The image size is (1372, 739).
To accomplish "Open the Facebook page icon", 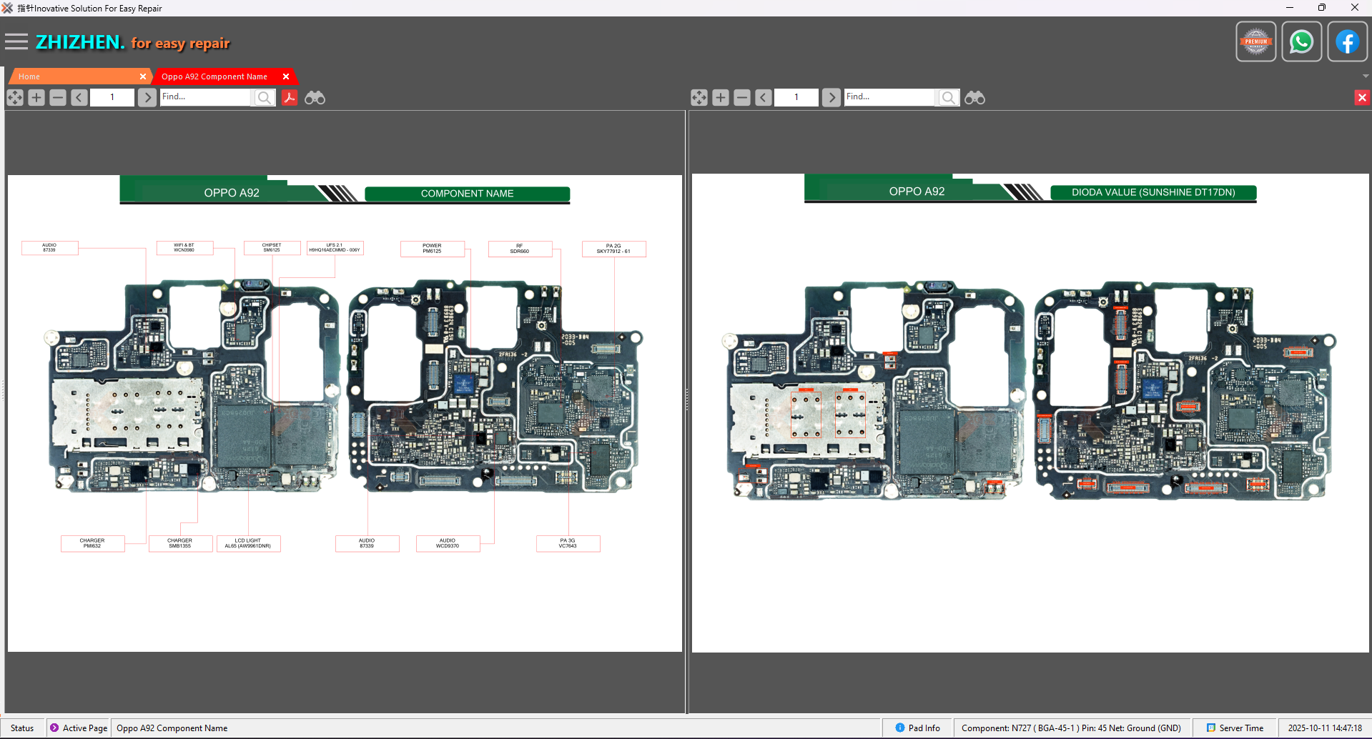I will coord(1347,41).
